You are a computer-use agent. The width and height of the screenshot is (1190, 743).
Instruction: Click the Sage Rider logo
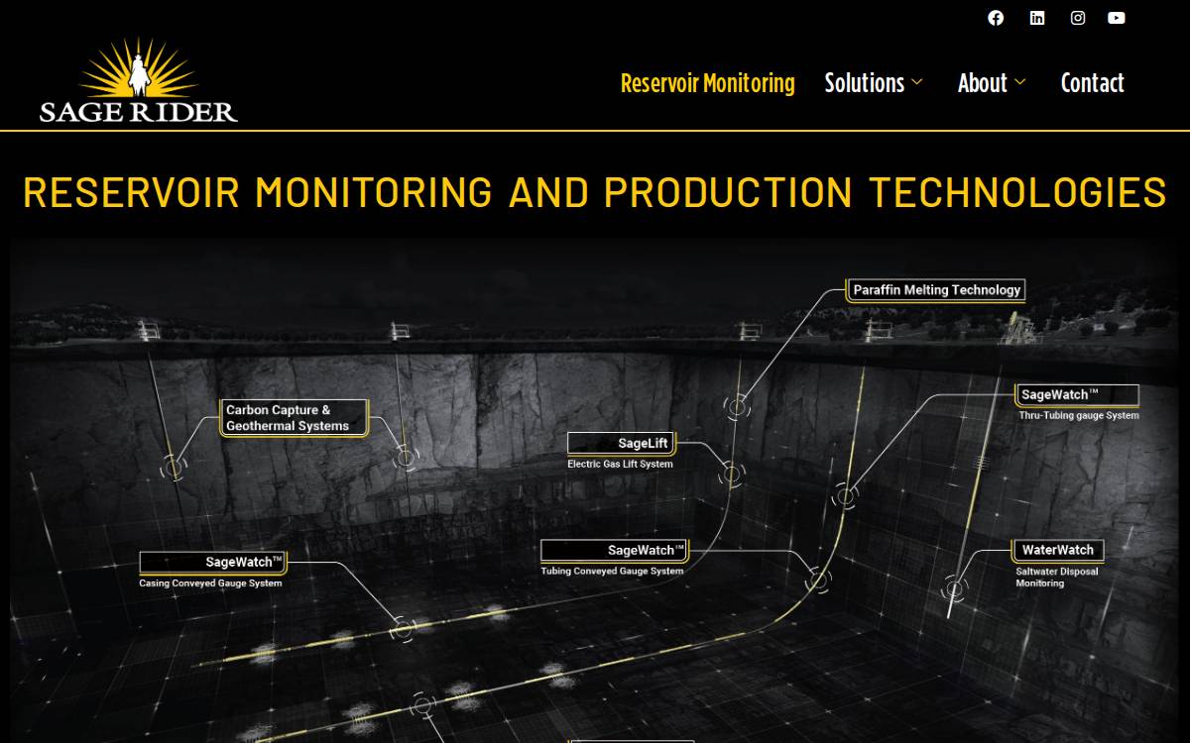pos(139,81)
